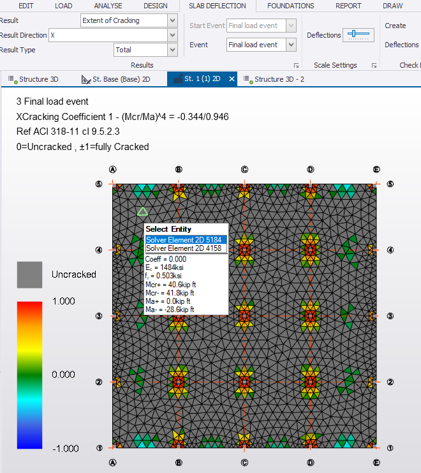
Task: Choose Solver Element 2D 4158 entry
Action: [x=186, y=248]
